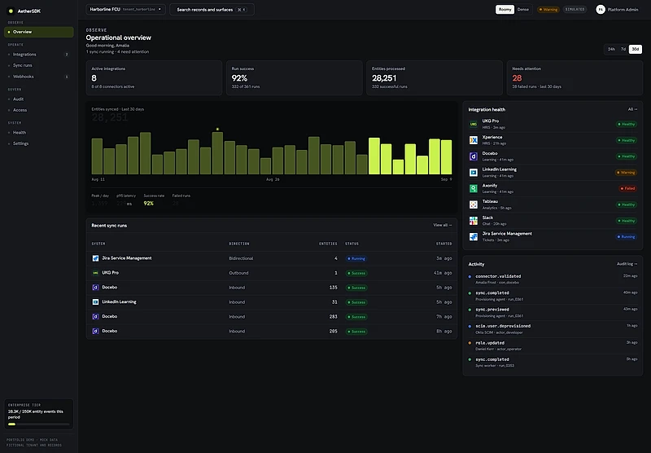Click the Docebo icon in Integration health
The width and height of the screenshot is (651, 453).
(x=474, y=156)
